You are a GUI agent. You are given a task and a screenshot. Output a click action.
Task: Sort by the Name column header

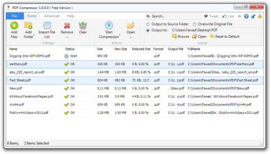[x=35, y=49]
